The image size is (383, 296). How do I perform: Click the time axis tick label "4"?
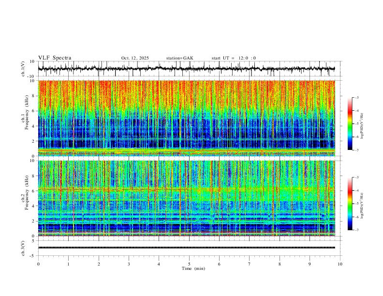coord(159,264)
